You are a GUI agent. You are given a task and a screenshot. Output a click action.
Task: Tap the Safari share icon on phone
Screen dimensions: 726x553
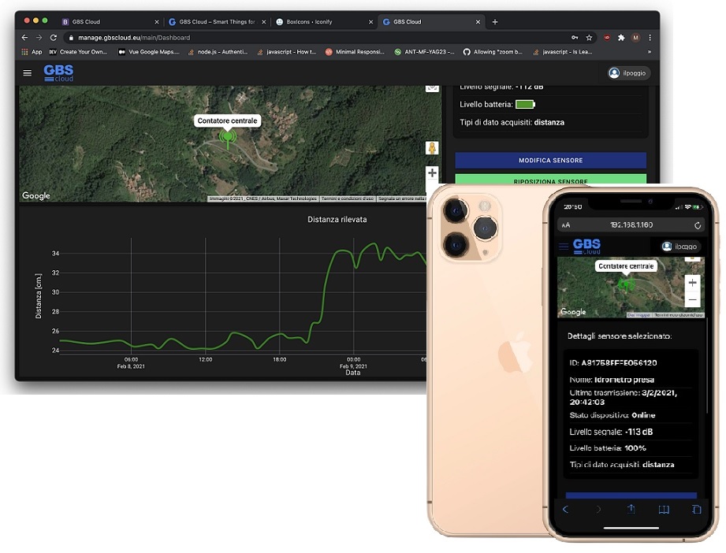coord(631,509)
